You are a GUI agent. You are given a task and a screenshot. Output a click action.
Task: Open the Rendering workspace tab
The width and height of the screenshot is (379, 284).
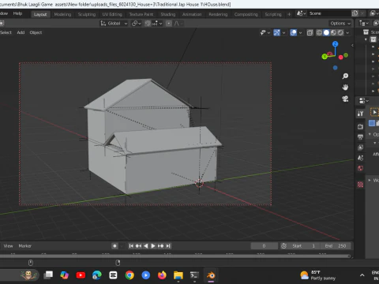(218, 14)
